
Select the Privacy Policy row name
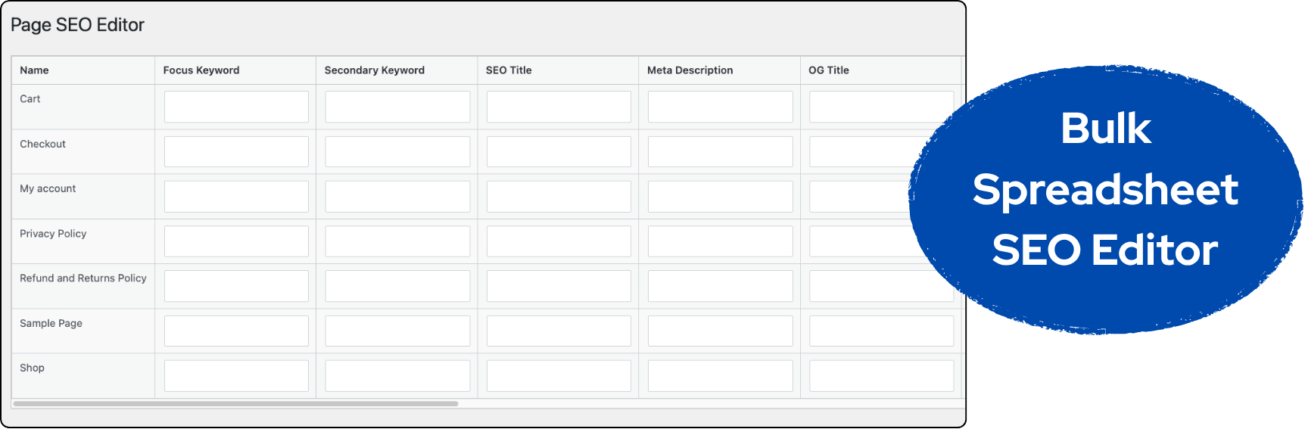point(53,234)
